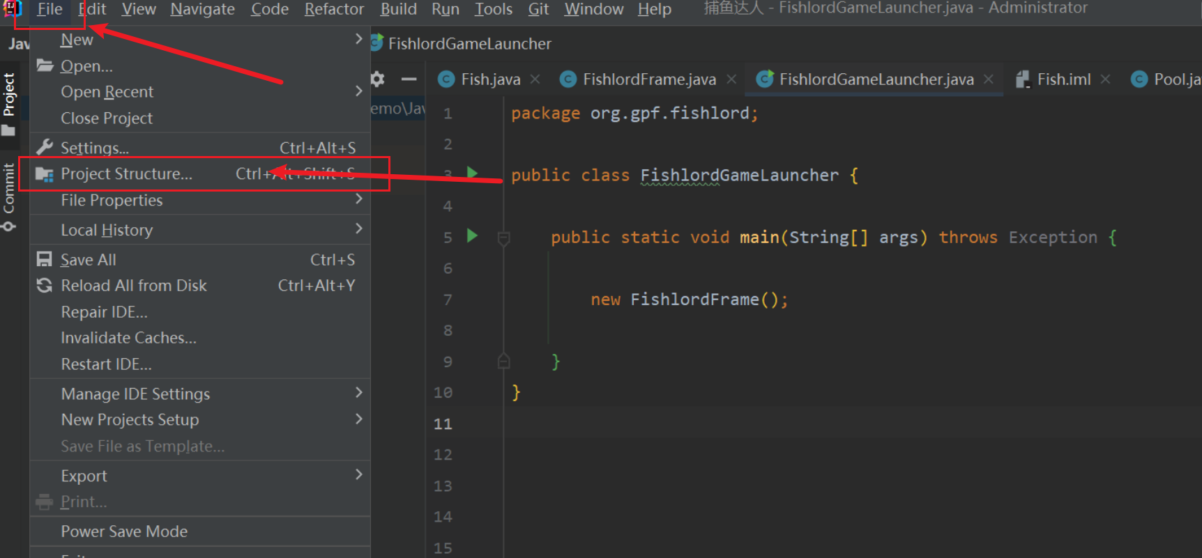Click the Exception keyword in the main signature

point(1053,238)
